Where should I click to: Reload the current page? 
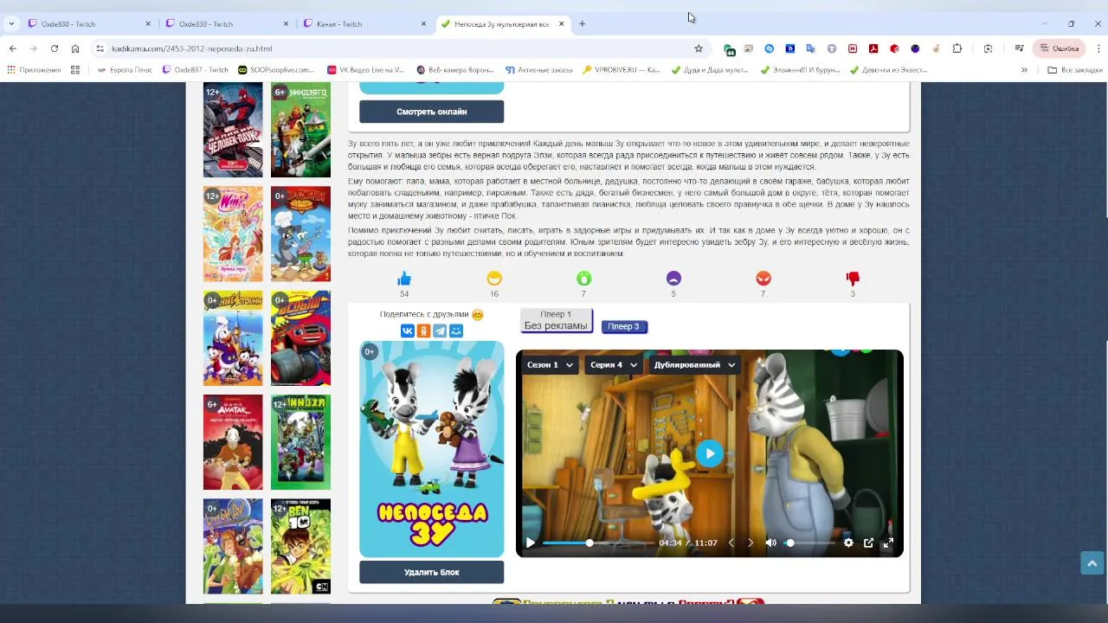point(55,48)
